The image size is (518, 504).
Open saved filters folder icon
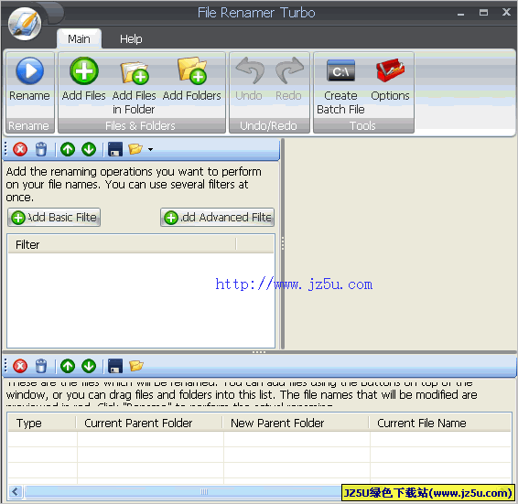[135, 149]
